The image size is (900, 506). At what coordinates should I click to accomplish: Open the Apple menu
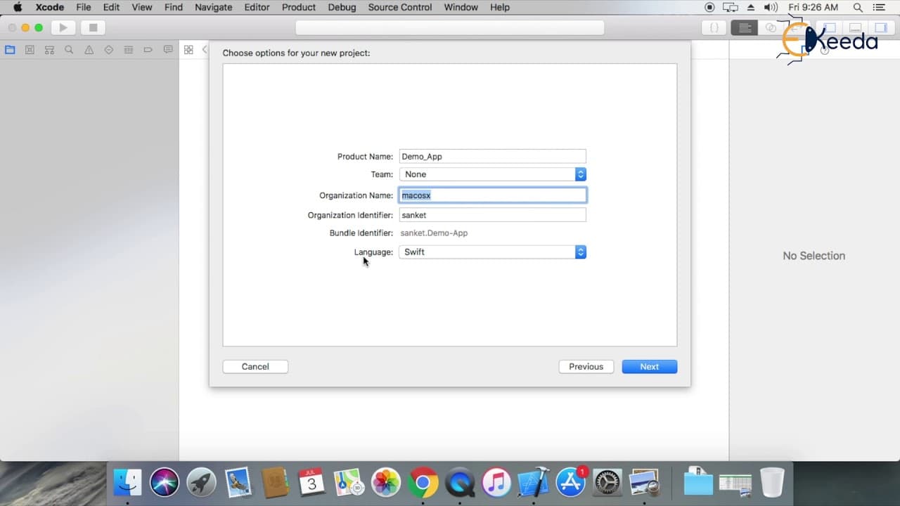point(18,7)
